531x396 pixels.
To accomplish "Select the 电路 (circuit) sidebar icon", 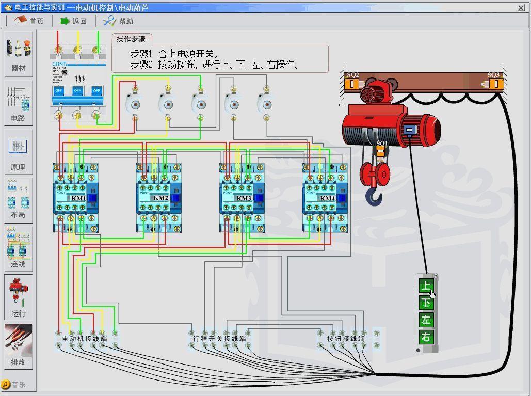I will point(19,103).
